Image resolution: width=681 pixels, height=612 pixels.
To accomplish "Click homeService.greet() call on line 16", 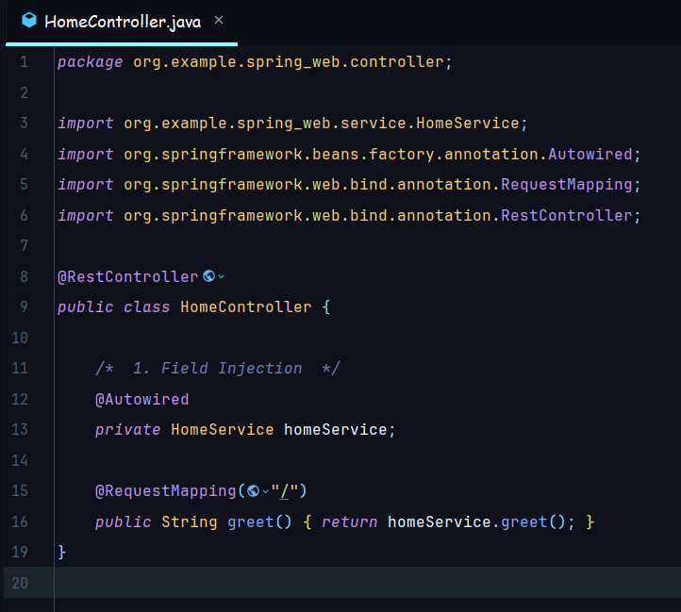I will 476,521.
